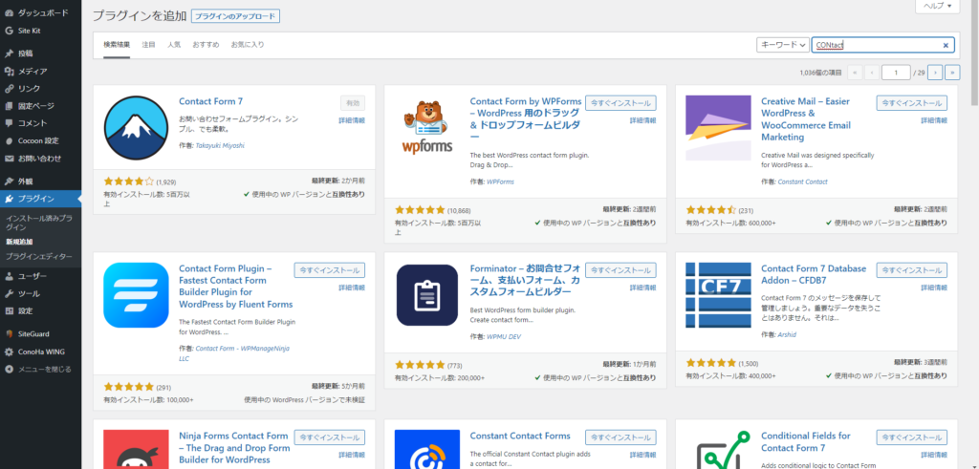Viewport: 979px width, 469px height.
Task: Click the Creative Mail paper plane logo
Action: point(718,128)
